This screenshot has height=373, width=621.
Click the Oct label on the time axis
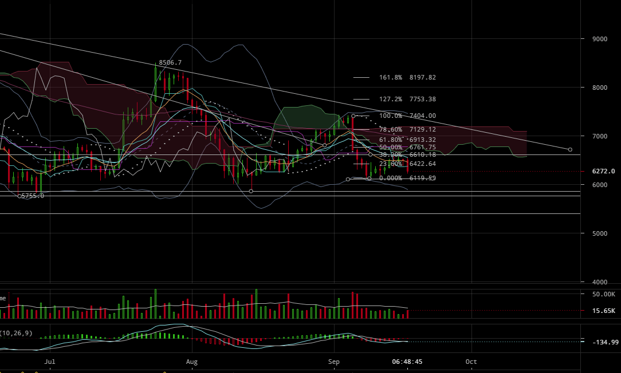click(x=471, y=362)
